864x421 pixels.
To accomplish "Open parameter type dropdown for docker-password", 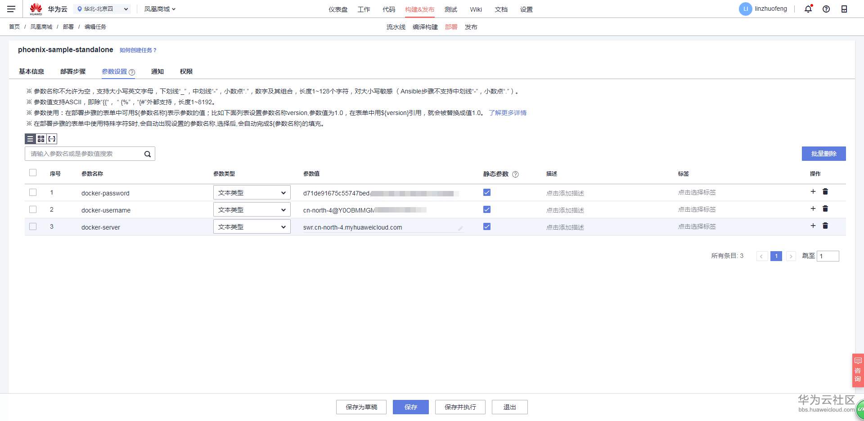I will [252, 193].
